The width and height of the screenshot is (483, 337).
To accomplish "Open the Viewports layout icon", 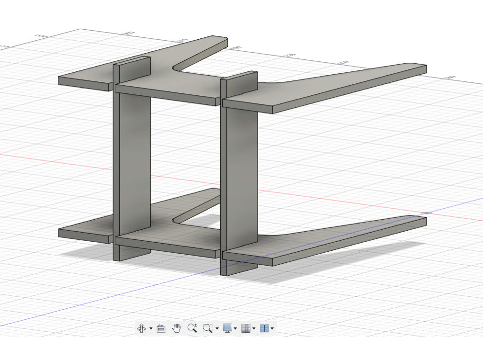I will click(x=264, y=328).
